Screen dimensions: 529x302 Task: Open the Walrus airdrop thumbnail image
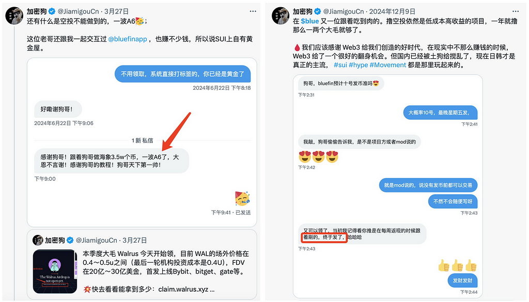coord(55,272)
